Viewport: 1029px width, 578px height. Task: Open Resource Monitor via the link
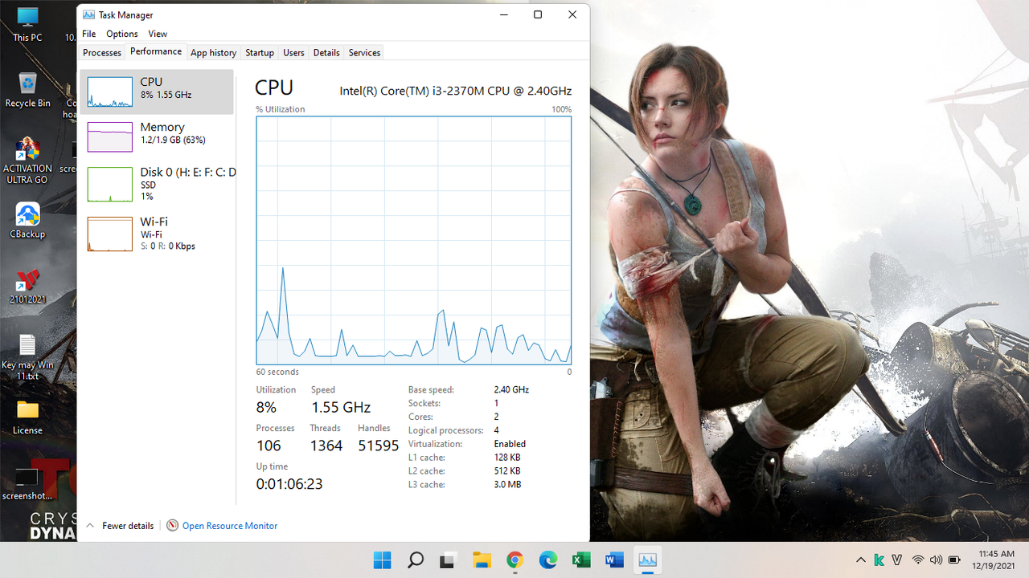(229, 525)
